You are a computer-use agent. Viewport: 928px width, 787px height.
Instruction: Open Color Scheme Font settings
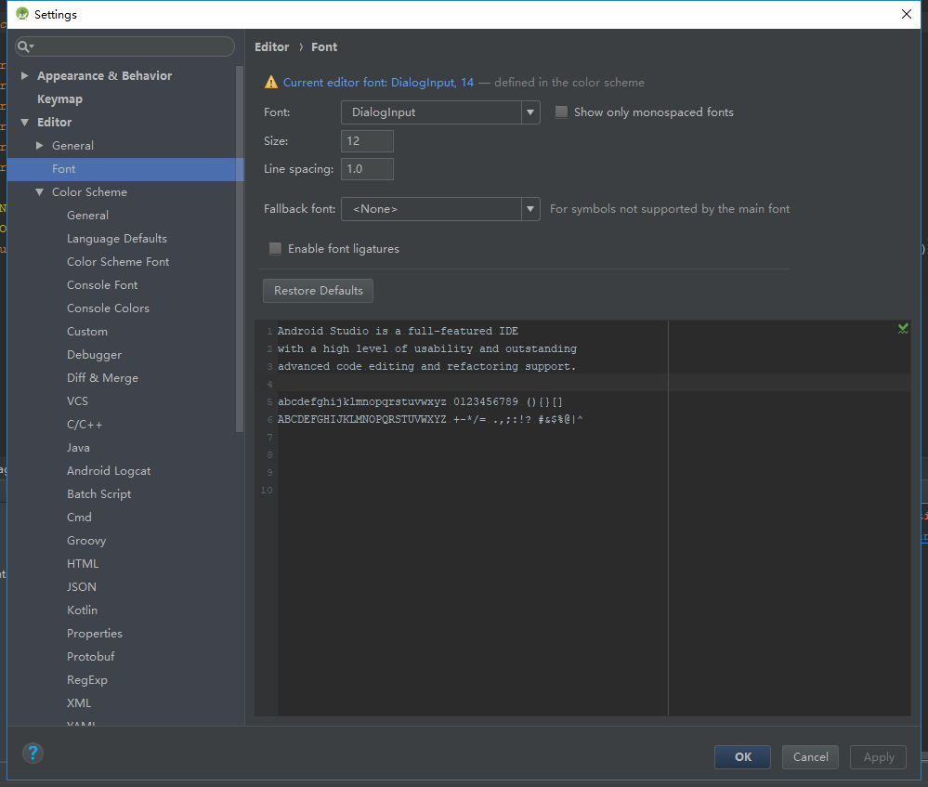118,261
